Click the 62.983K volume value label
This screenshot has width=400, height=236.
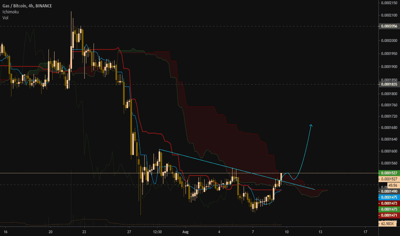pyautogui.click(x=388, y=224)
